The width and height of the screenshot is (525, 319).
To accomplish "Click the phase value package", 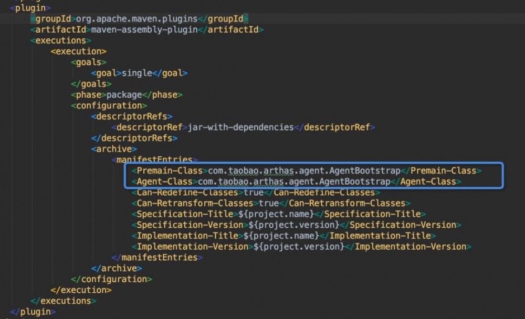I will coord(124,95).
